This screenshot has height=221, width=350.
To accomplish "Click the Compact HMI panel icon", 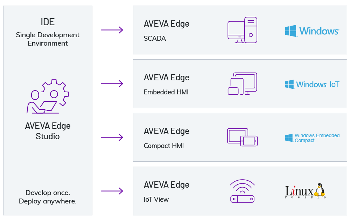I will [x=242, y=137].
